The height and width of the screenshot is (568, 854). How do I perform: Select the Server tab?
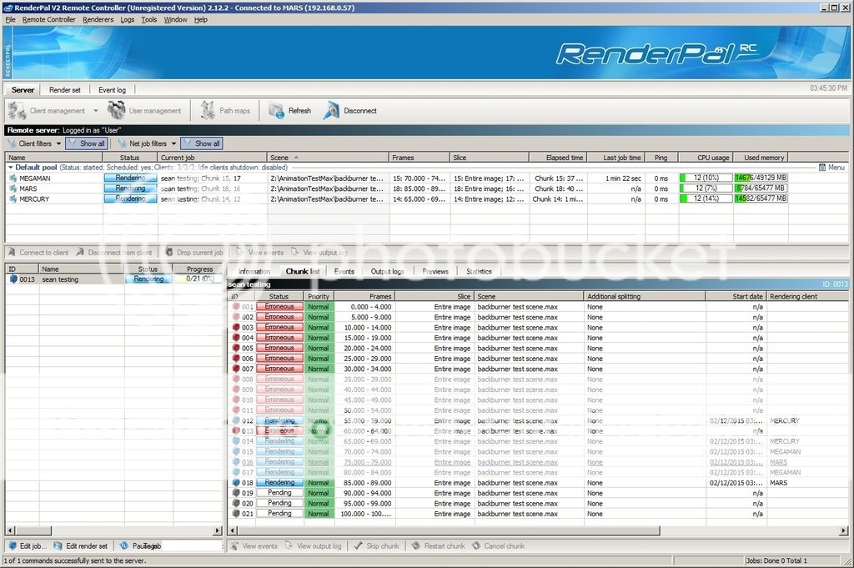pos(23,90)
